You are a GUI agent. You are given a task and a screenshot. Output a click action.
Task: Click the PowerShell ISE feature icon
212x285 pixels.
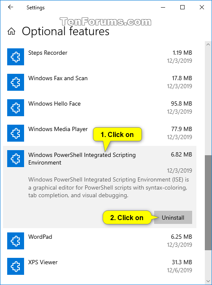tap(16, 159)
